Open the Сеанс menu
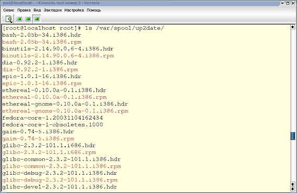The height and width of the screenshot is (193, 297). [x=9, y=10]
